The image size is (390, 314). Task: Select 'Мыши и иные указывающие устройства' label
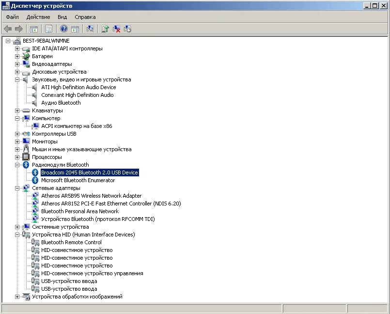click(x=81, y=149)
